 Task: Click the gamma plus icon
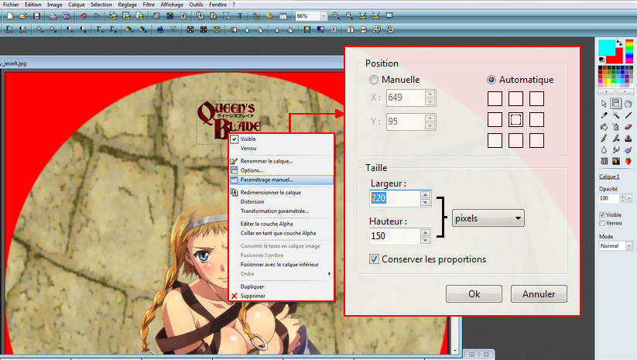113,29
